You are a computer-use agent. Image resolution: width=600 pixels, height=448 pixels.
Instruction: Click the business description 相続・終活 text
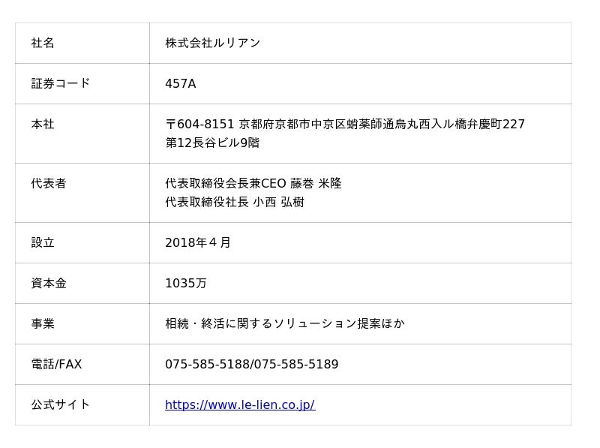pos(284,324)
